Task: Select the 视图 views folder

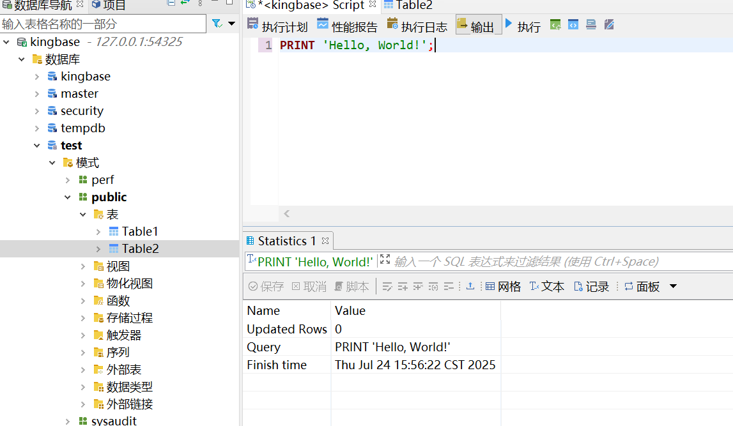Action: [118, 266]
